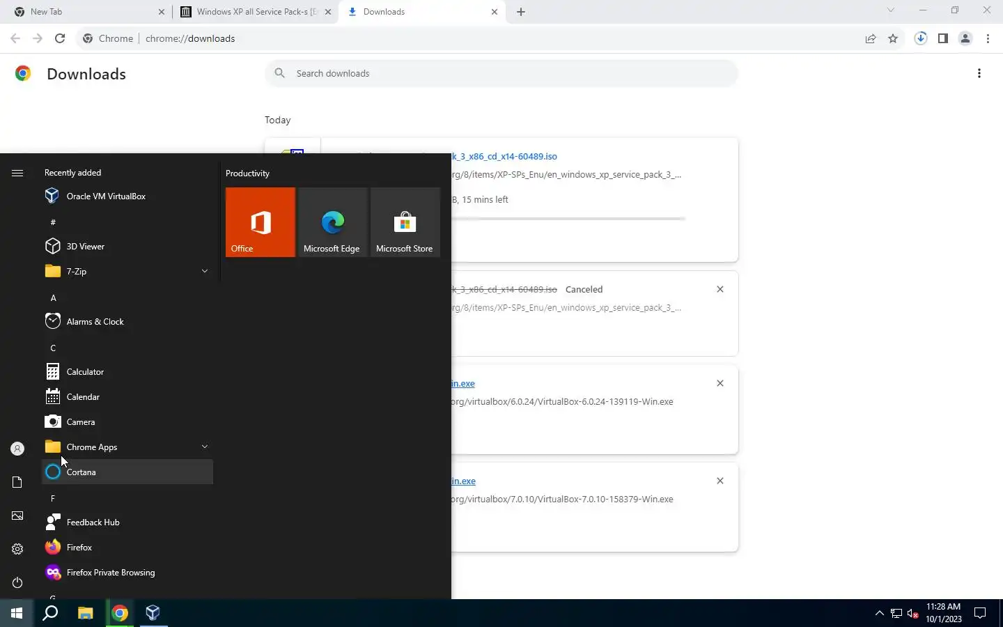Remove the VirtualBox 7.0.10 download entry
1003x627 pixels.
[720, 481]
